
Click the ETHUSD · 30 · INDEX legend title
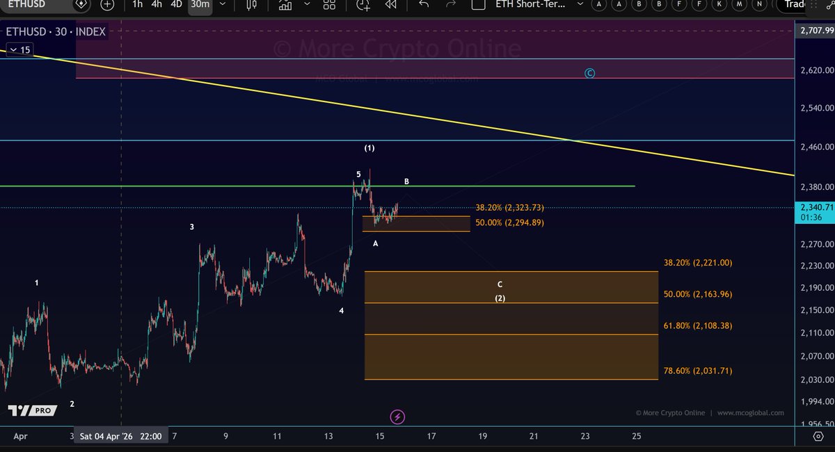tap(56, 32)
